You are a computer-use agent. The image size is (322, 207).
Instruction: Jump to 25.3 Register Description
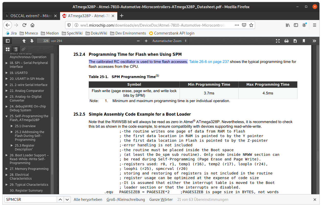click(x=25, y=147)
